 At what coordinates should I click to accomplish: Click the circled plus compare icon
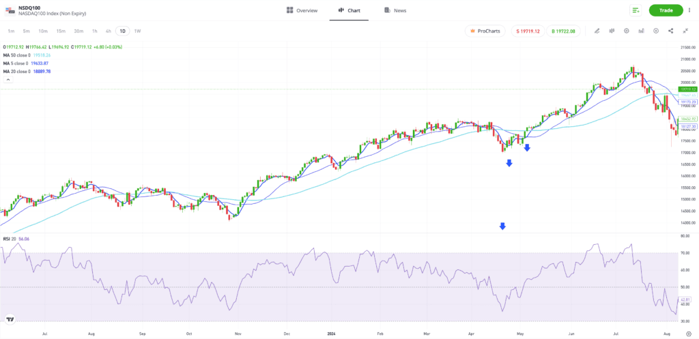[x=656, y=31]
